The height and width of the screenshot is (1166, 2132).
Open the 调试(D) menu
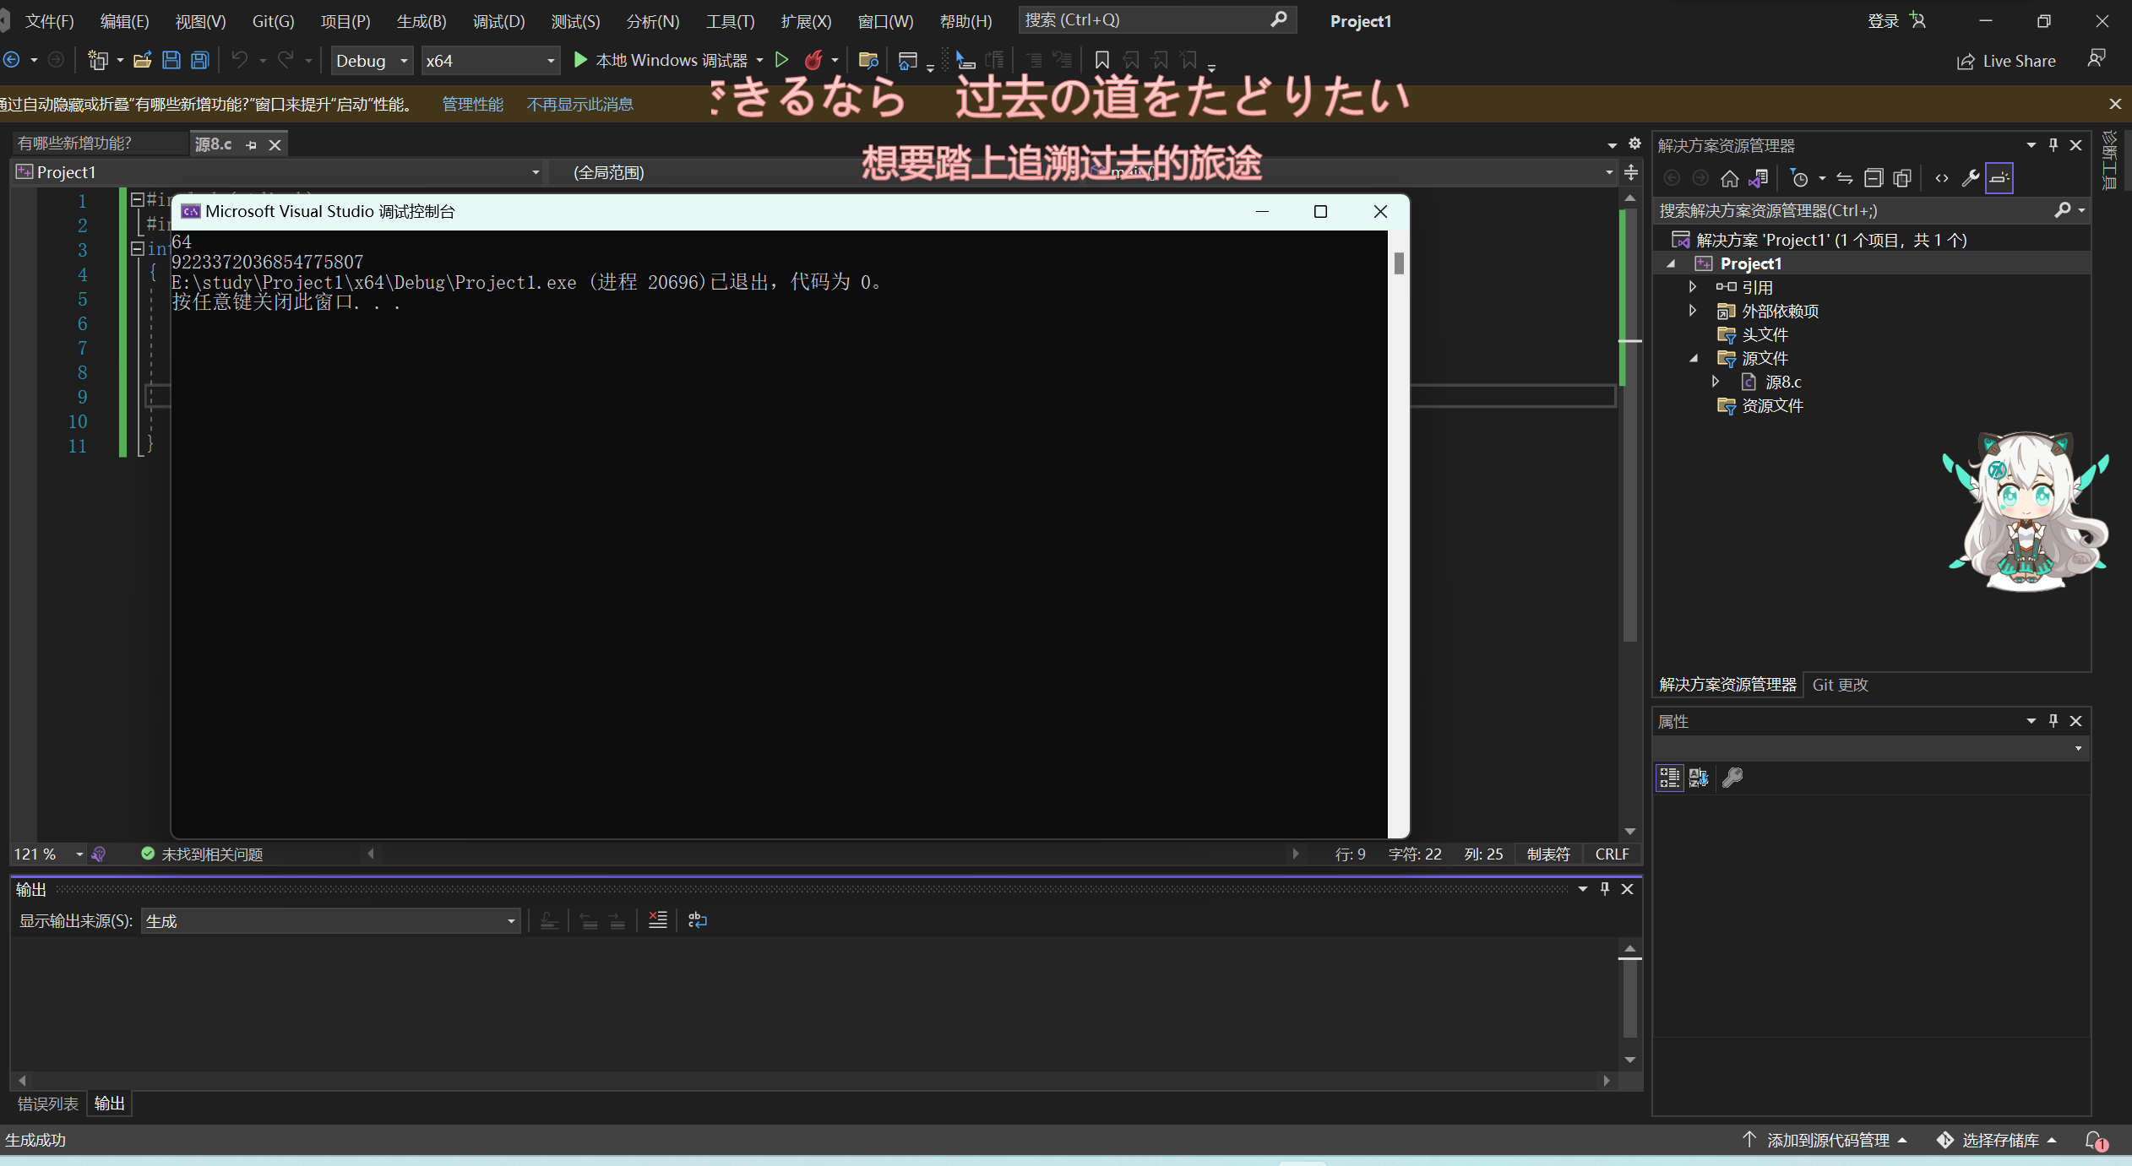point(498,21)
